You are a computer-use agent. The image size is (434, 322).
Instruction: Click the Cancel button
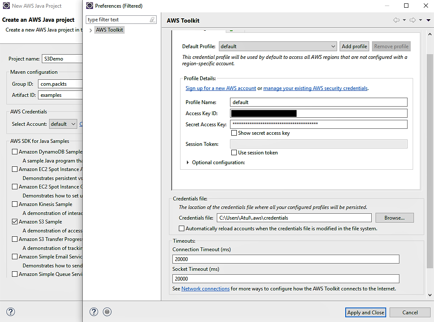pyautogui.click(x=410, y=313)
